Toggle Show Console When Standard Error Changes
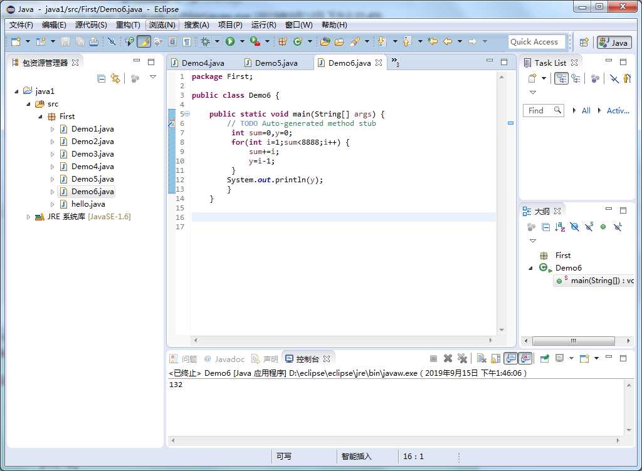 click(x=525, y=358)
